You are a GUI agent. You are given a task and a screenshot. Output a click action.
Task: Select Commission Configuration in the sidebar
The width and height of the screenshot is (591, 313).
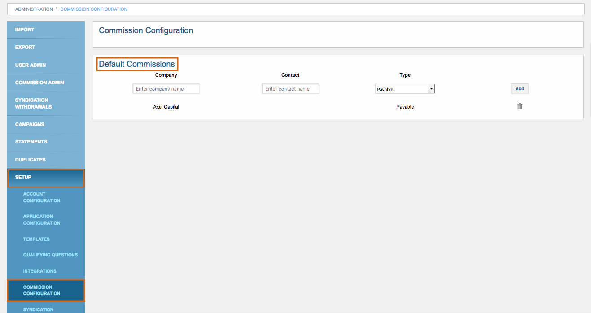(x=46, y=290)
